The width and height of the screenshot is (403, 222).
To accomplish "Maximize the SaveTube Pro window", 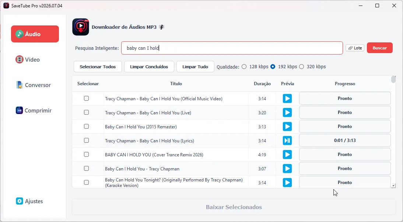I will coord(377,6).
